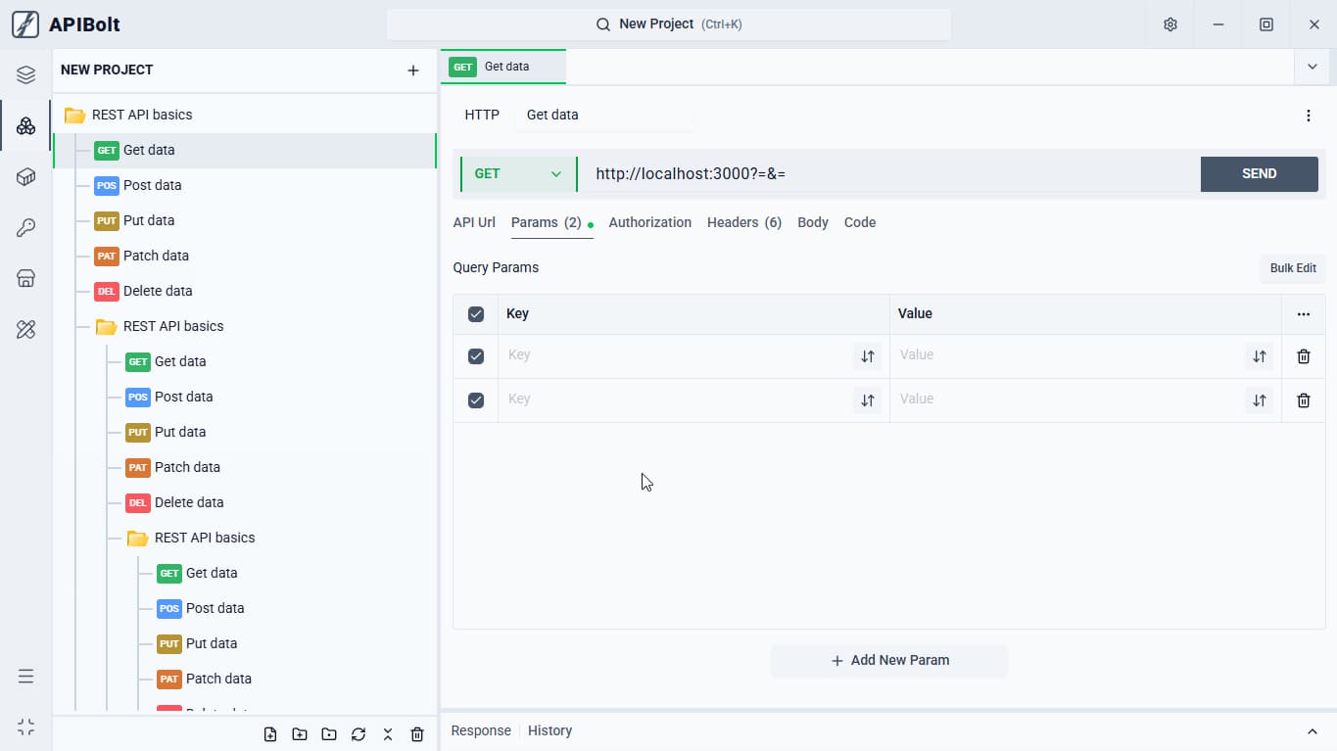Open the tabs list dropdown chevron
Image resolution: width=1337 pixels, height=751 pixels.
1313,67
